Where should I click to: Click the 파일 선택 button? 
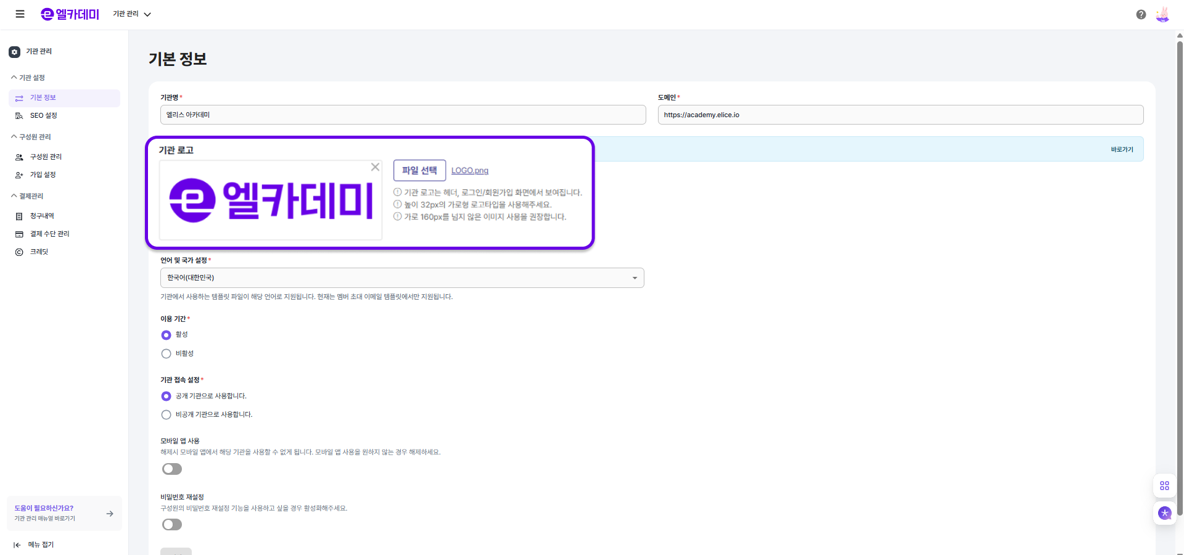[x=419, y=170]
